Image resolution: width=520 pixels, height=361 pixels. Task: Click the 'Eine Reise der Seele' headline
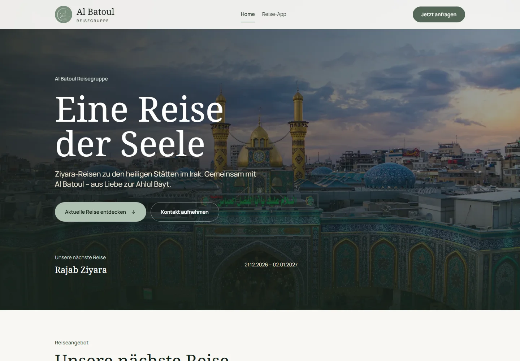point(139,126)
